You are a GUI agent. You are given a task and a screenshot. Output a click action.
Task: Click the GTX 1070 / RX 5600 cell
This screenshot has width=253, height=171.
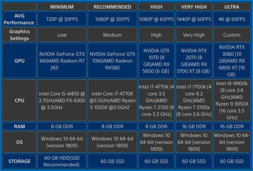click(156, 61)
